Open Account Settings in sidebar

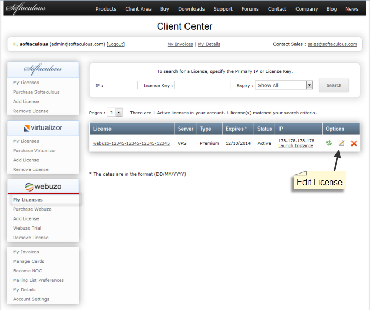click(31, 299)
